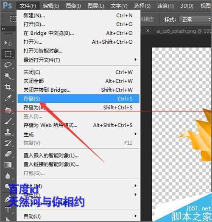Screen dimensions: 212x222
Task: Open the 编辑(E) menu
Action: coord(51,6)
